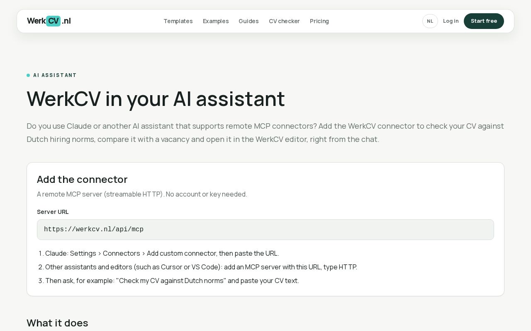The image size is (531, 331).
Task: Click the Add the connector heading
Action: click(x=82, y=180)
